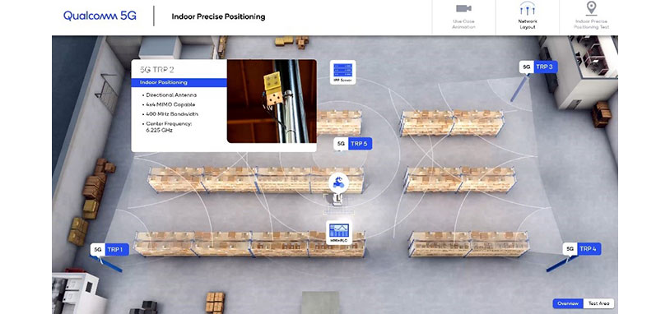Click the Indoor Positioning header bar

coord(179,82)
